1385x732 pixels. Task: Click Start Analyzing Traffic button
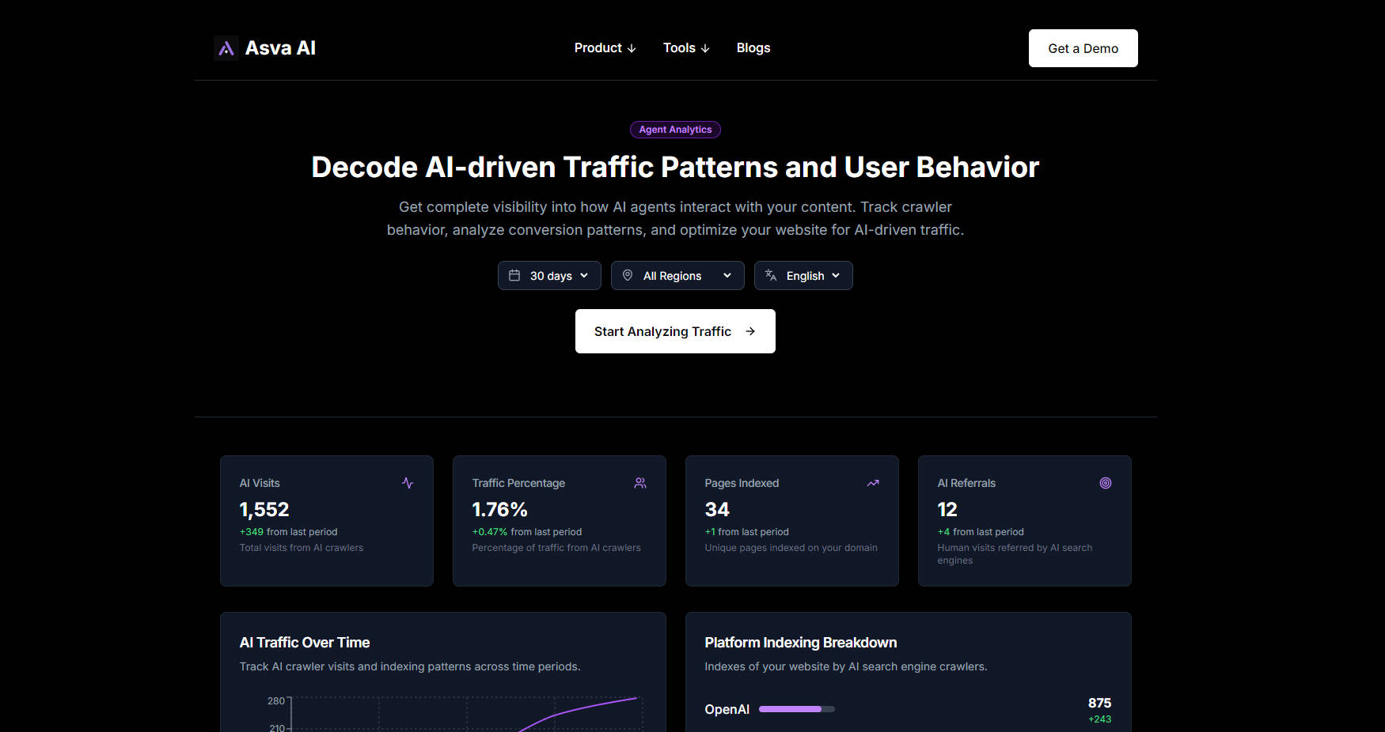point(674,331)
